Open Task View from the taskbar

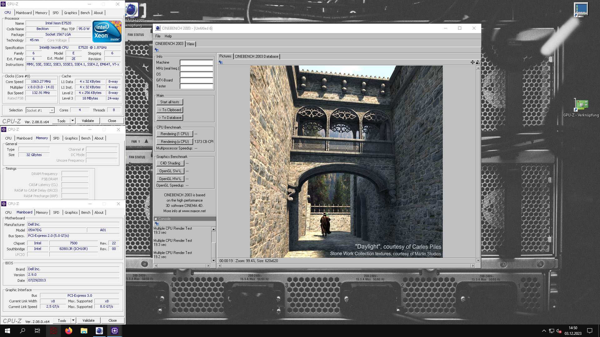point(37,331)
